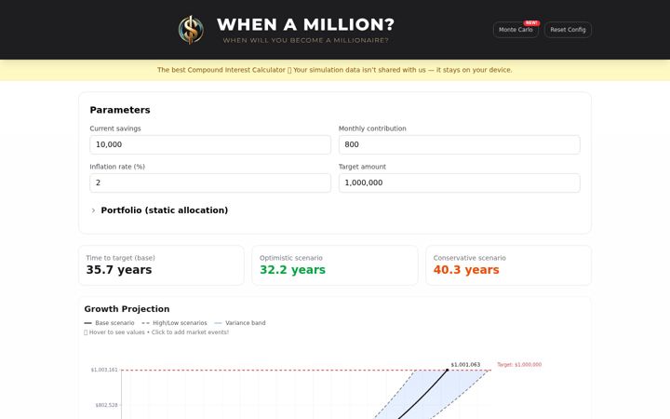The image size is (670, 419).
Task: Click the Optimistic scenario card
Action: [x=335, y=265]
